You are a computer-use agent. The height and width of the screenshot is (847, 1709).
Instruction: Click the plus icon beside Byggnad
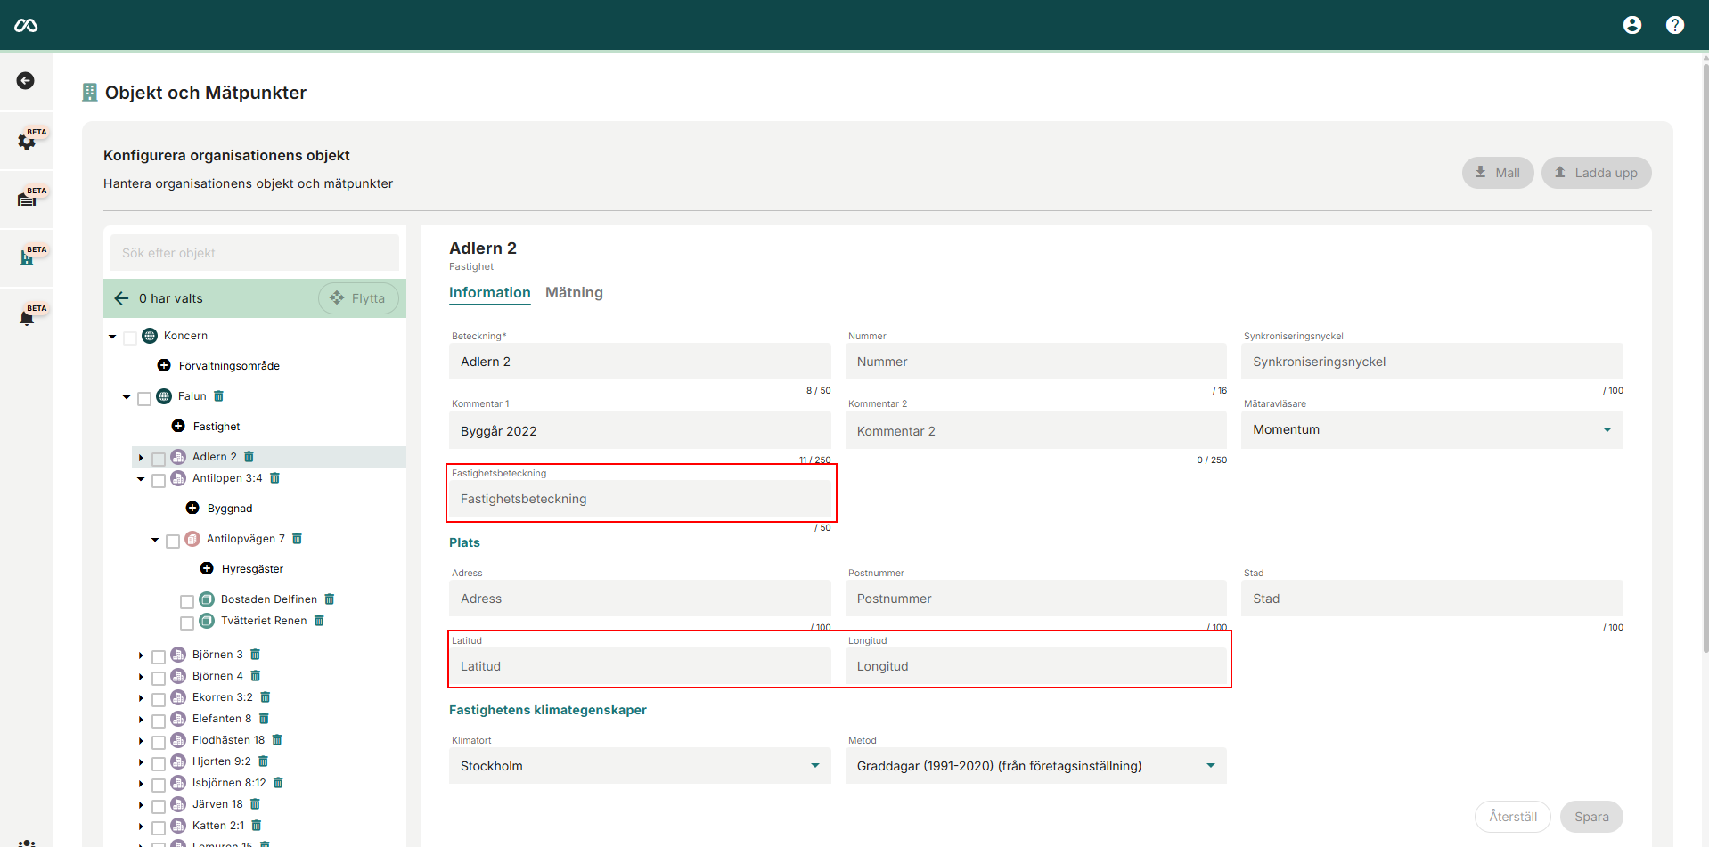click(192, 509)
